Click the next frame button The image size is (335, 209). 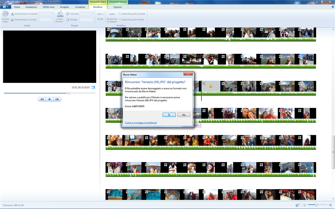(x=57, y=99)
